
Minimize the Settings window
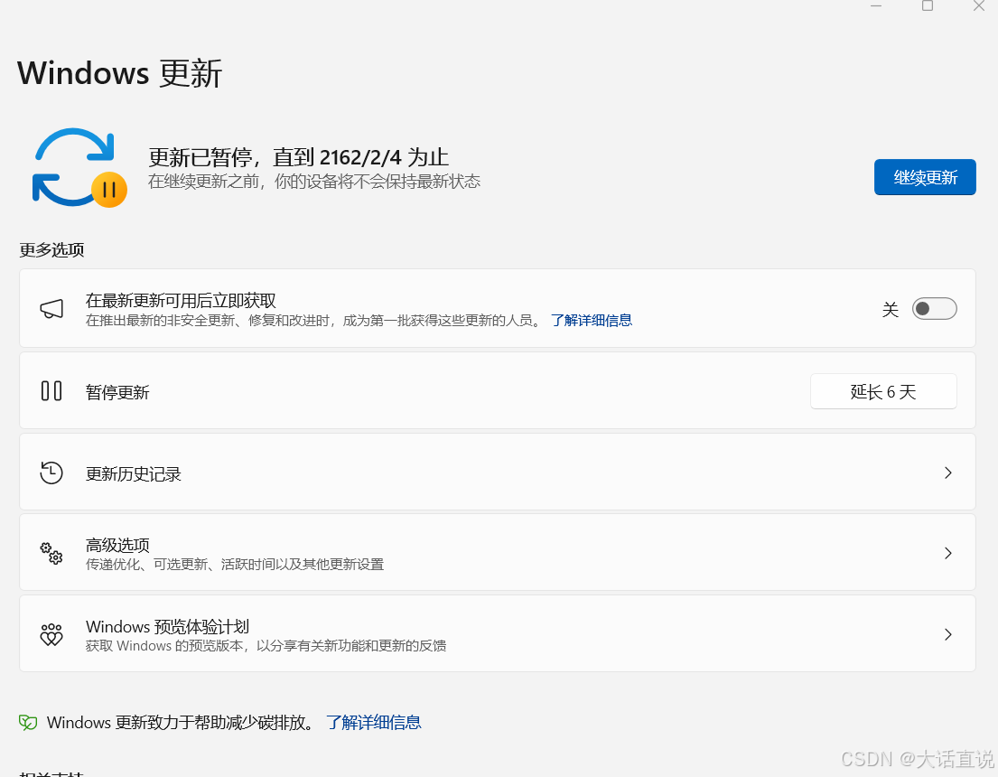(x=876, y=5)
